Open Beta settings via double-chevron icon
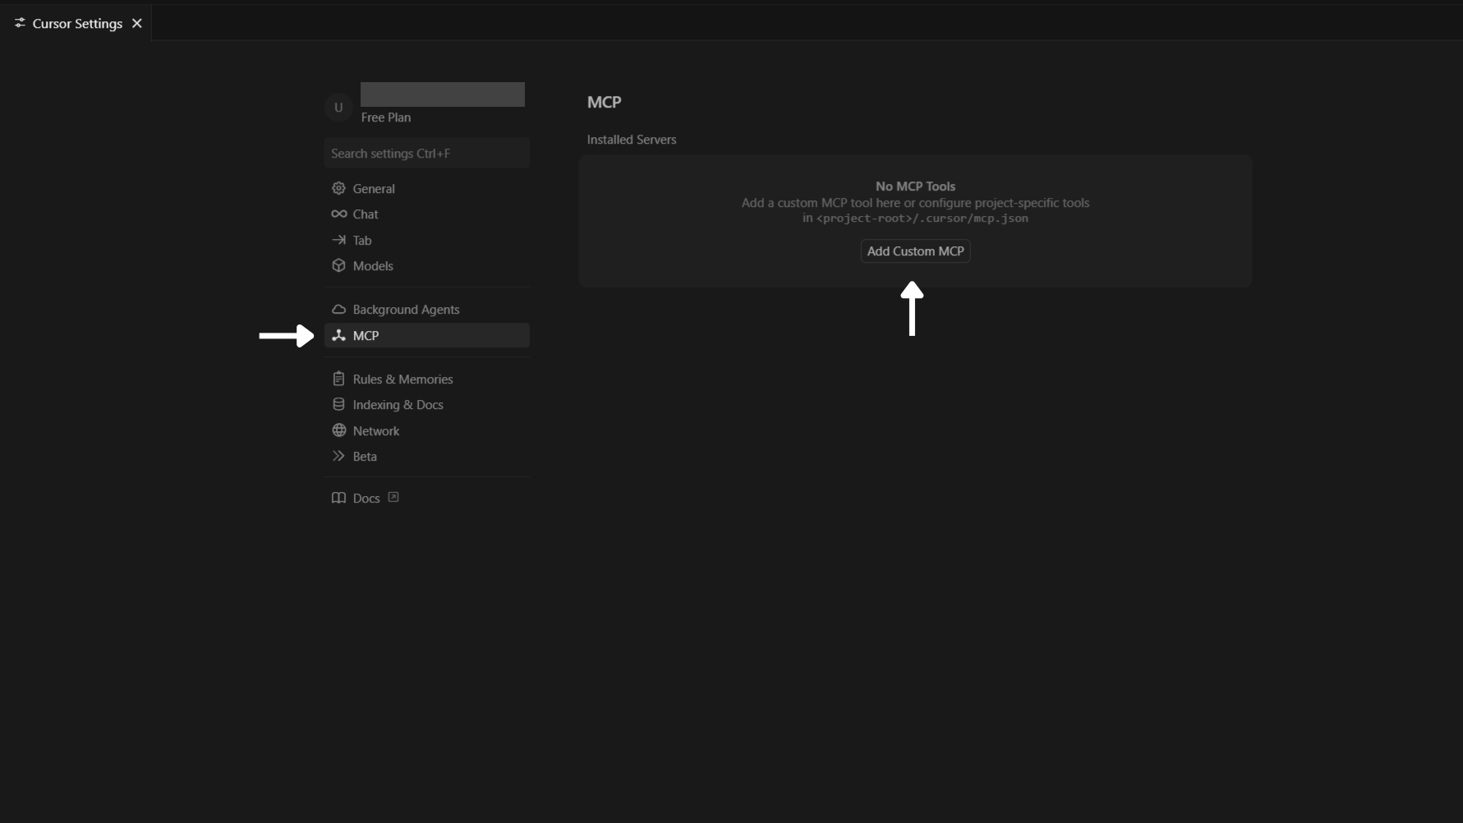The image size is (1463, 823). [x=339, y=456]
